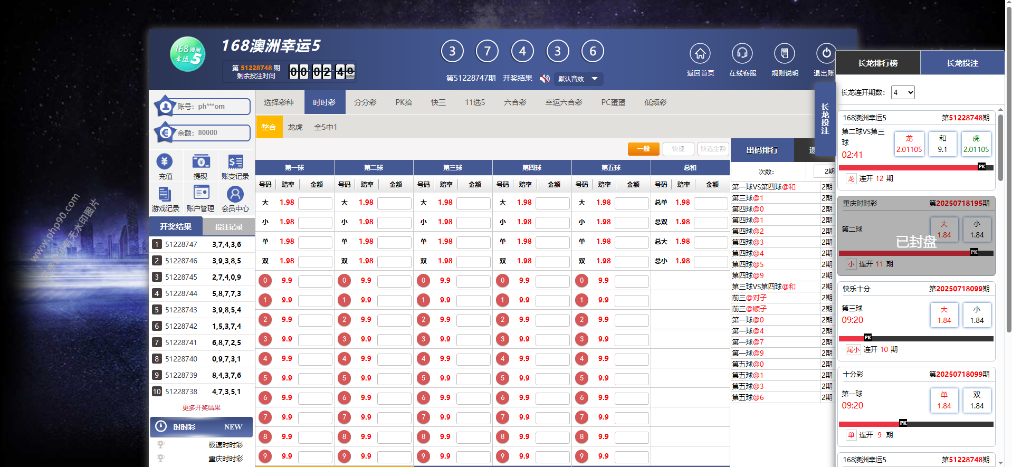This screenshot has width=1012, height=467.
Task: Switch to 快捷 quick bet mode
Action: [x=678, y=149]
